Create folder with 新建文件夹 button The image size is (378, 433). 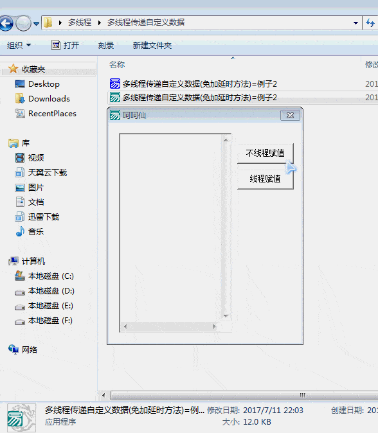pos(152,45)
